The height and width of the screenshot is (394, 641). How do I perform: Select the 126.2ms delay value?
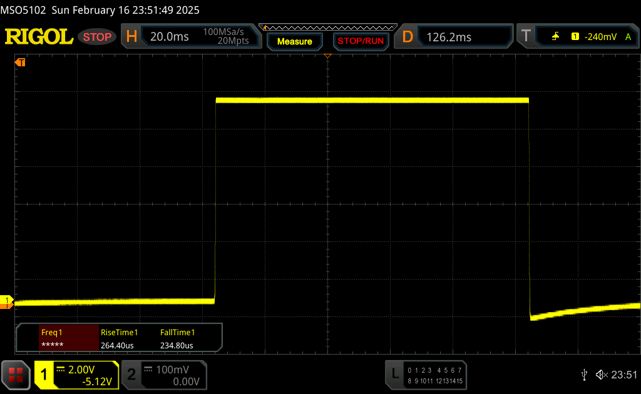(x=449, y=37)
